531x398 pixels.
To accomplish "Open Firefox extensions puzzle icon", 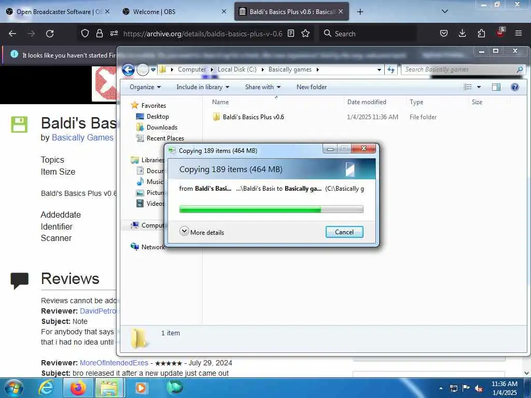I will point(481,34).
